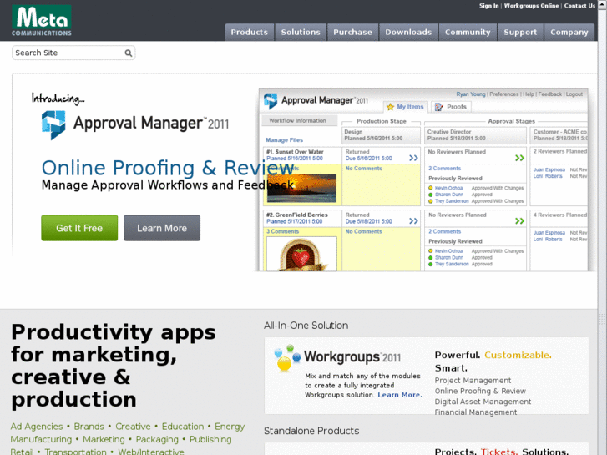Click into the Search Site field
Viewport: 607px width, 455px height.
[67, 53]
